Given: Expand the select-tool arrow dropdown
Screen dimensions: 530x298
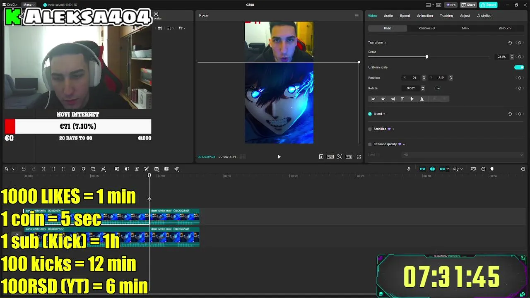Looking at the screenshot, I should tap(13, 169).
